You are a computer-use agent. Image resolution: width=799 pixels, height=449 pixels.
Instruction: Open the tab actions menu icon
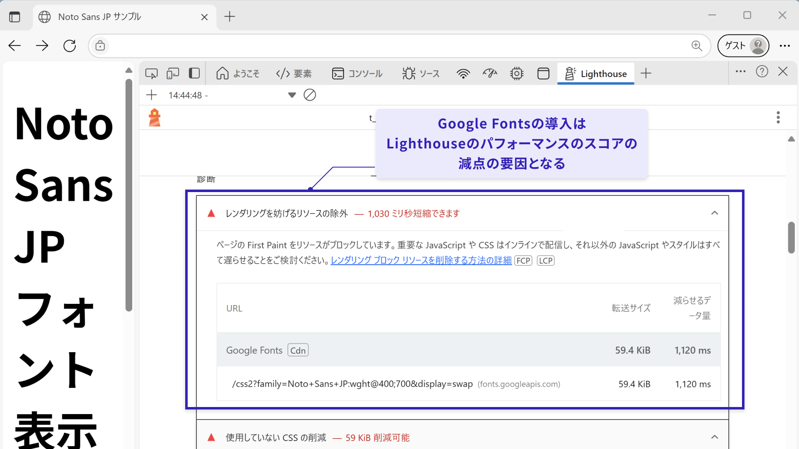tap(15, 17)
